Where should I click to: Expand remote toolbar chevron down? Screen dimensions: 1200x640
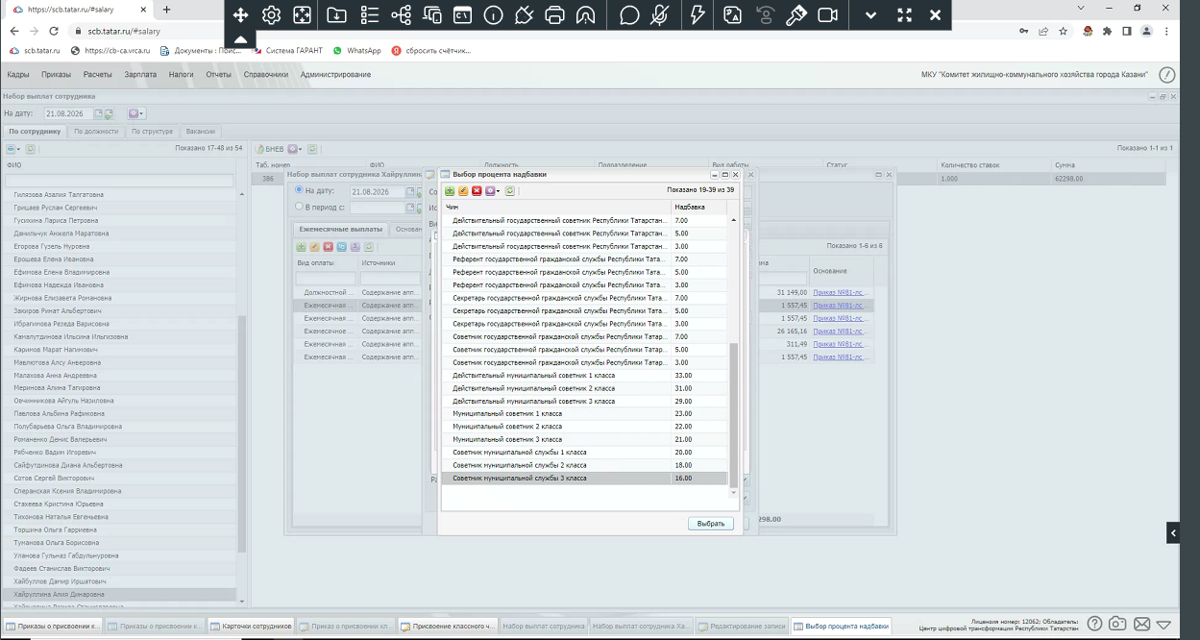point(870,15)
